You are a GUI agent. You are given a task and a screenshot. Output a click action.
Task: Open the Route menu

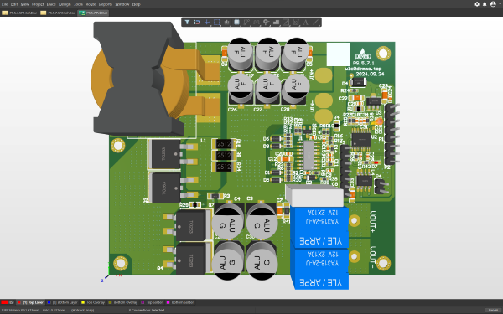(x=91, y=4)
